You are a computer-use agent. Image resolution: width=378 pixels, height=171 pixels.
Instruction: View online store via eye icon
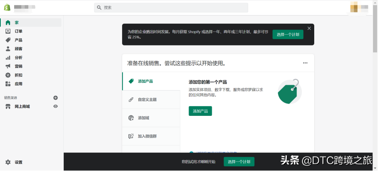(56, 106)
